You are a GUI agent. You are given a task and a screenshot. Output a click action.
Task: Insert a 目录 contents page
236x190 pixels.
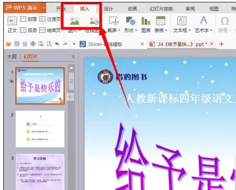[x=29, y=30]
